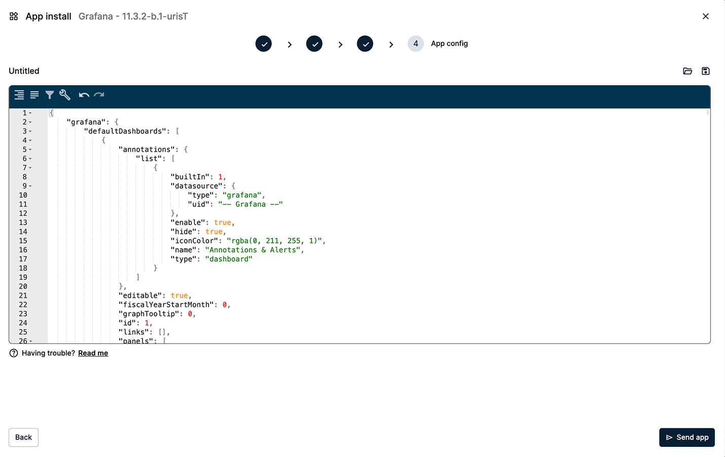Go to the first completed wizard step
The image size is (725, 457).
[x=263, y=44]
